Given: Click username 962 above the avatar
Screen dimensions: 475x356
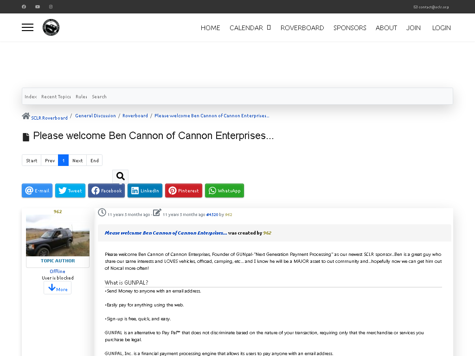Looking at the screenshot, I should 58,211.
